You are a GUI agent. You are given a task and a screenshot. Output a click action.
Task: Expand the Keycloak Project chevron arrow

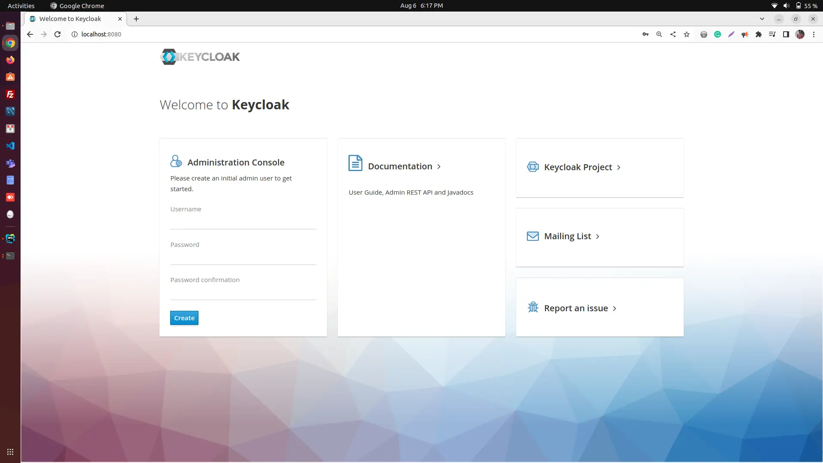pos(619,168)
